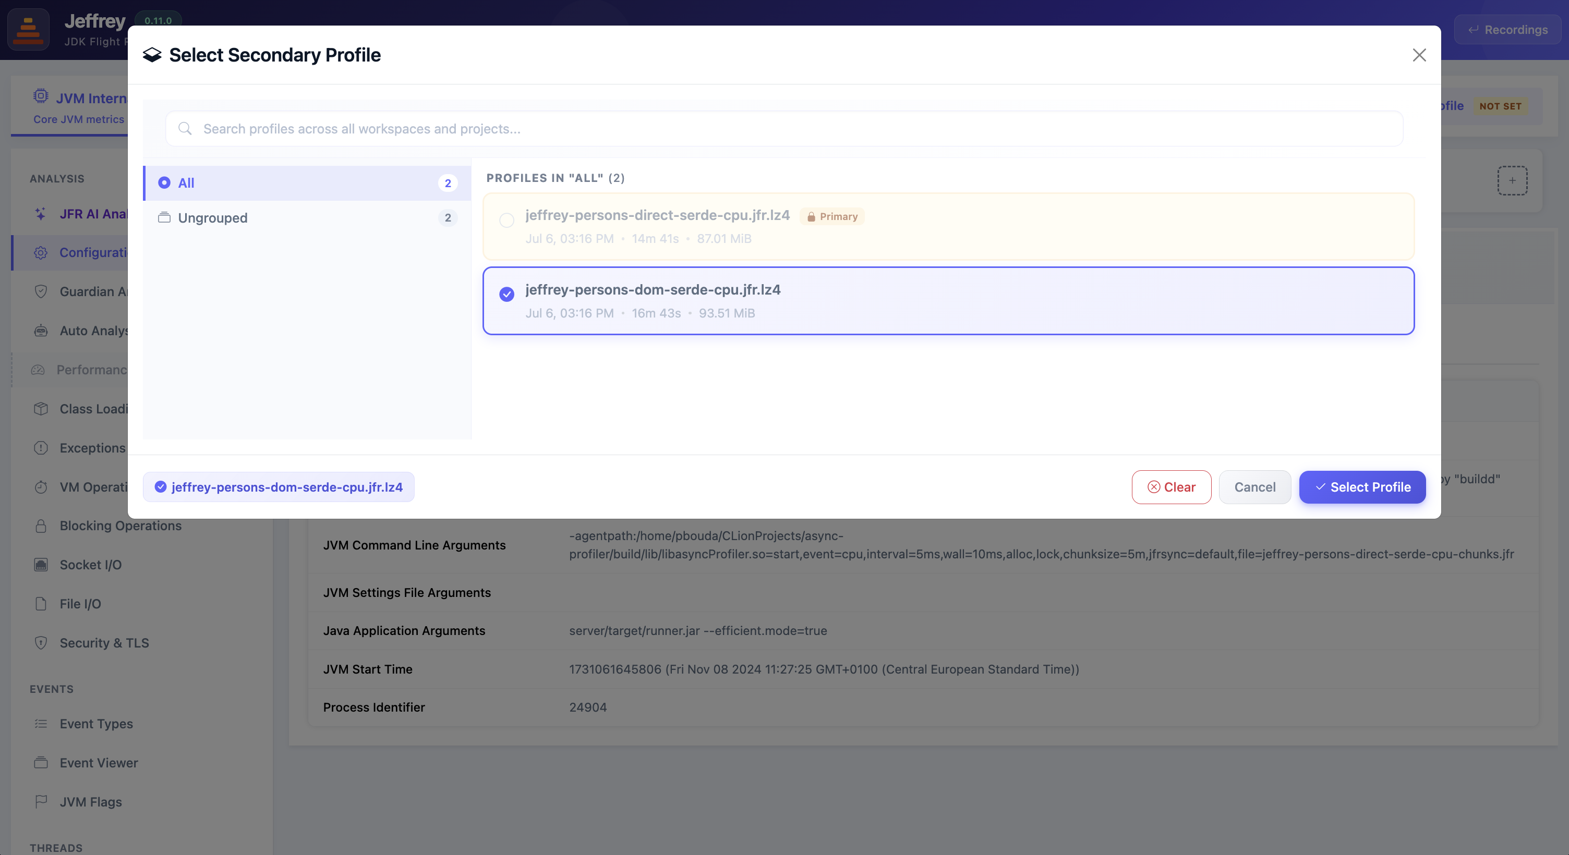Click the Performance gauge icon
This screenshot has height=855, width=1569.
pos(38,370)
